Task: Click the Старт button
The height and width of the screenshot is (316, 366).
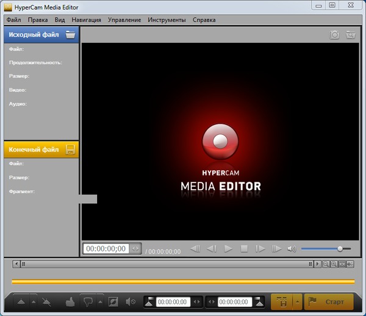Action: pos(329,301)
